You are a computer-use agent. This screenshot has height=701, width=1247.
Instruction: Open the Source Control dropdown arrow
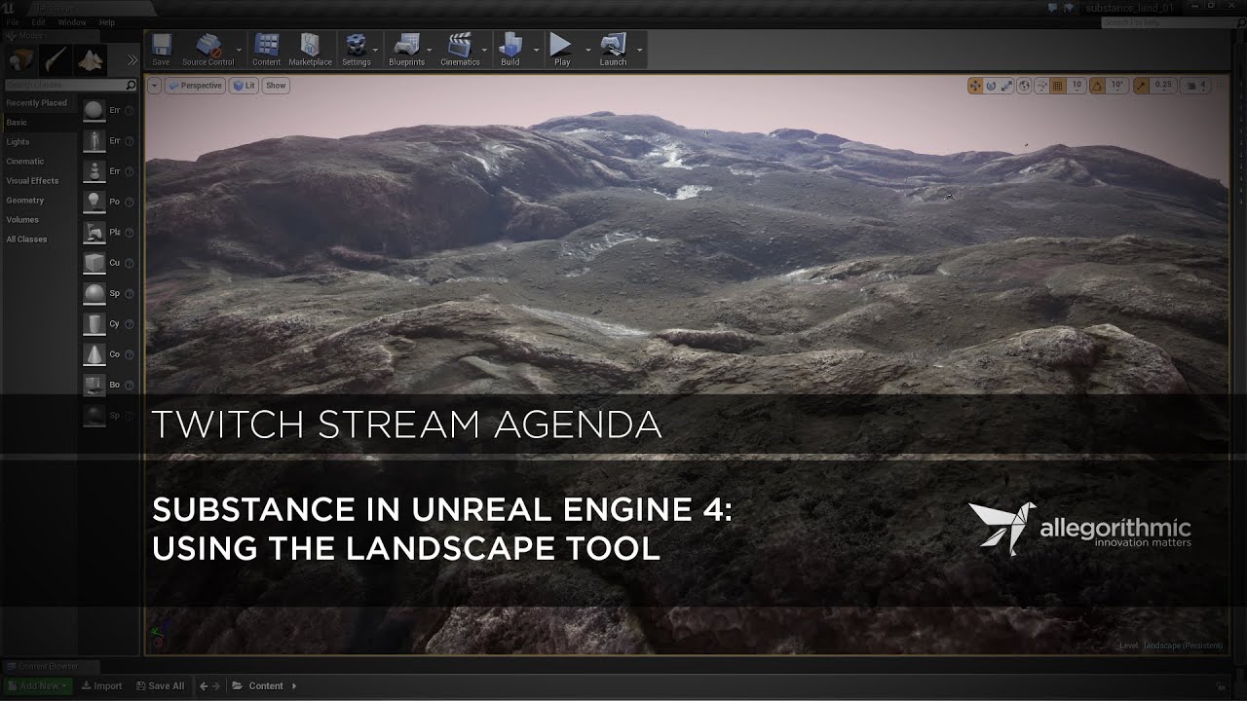coord(239,50)
